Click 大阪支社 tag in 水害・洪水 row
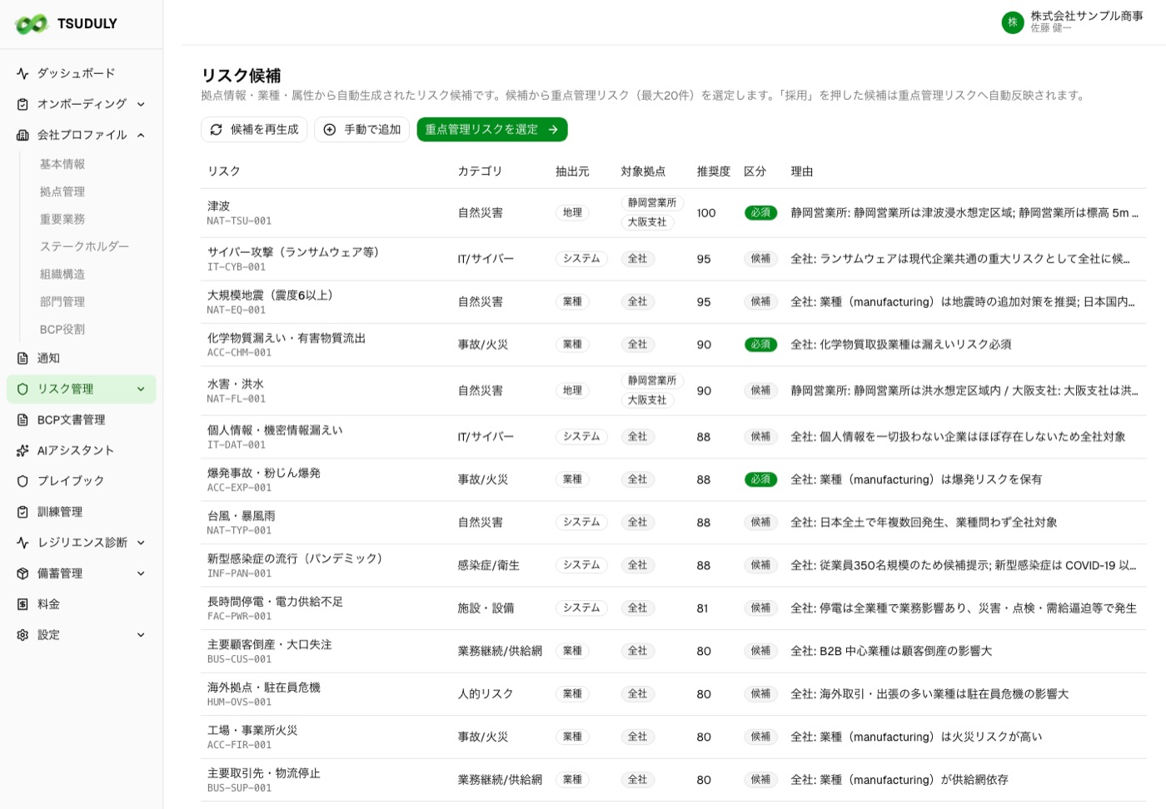Viewport: 1166px width, 809px height. (x=647, y=400)
